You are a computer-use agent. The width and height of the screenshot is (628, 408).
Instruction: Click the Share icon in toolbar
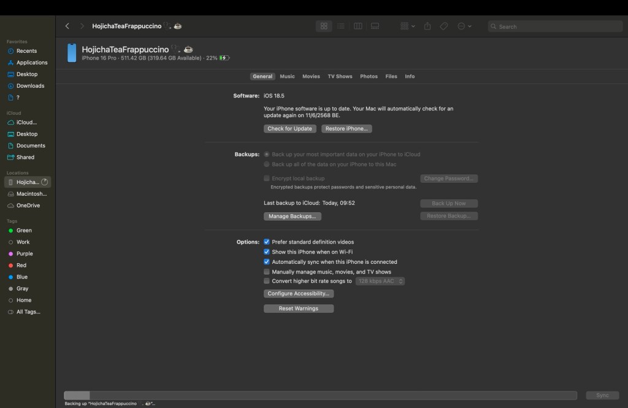point(427,26)
